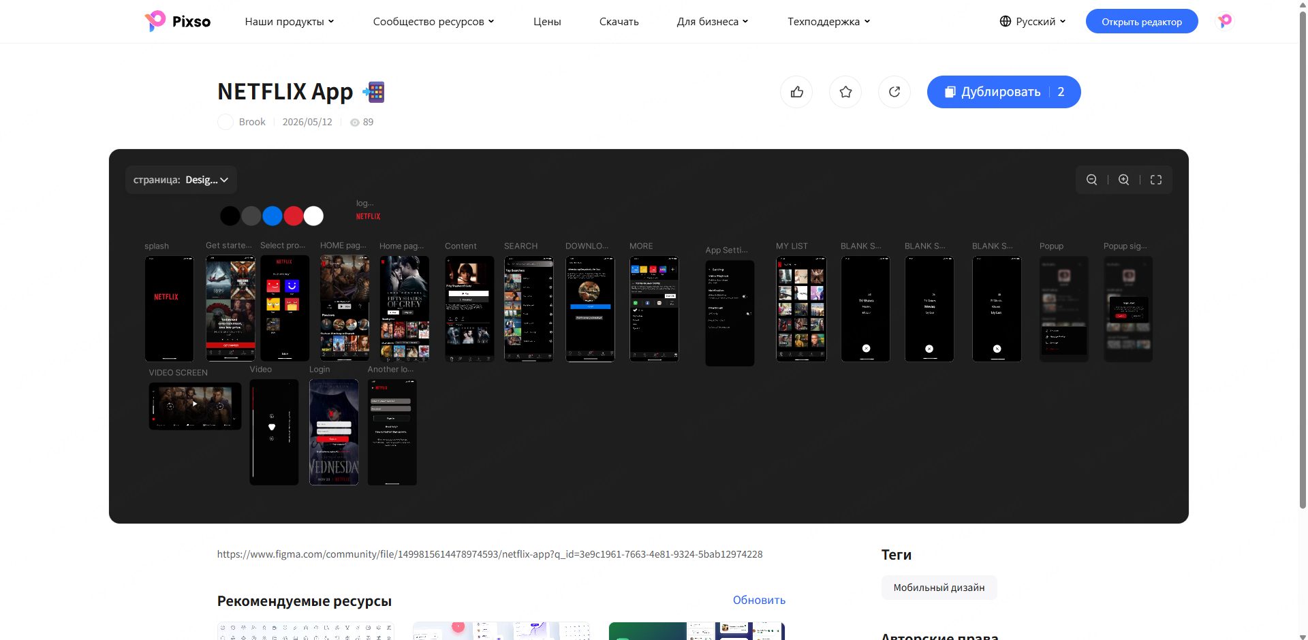Click the date 2026/05/12
The width and height of the screenshot is (1308, 640).
click(x=307, y=122)
